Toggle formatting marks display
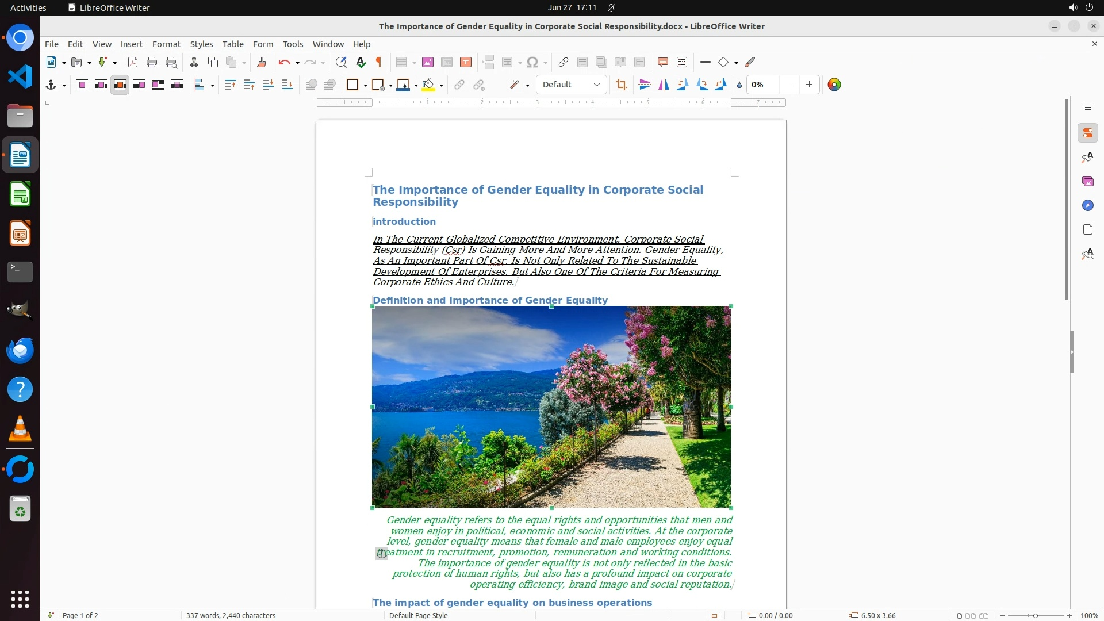This screenshot has width=1104, height=621. pos(379,63)
